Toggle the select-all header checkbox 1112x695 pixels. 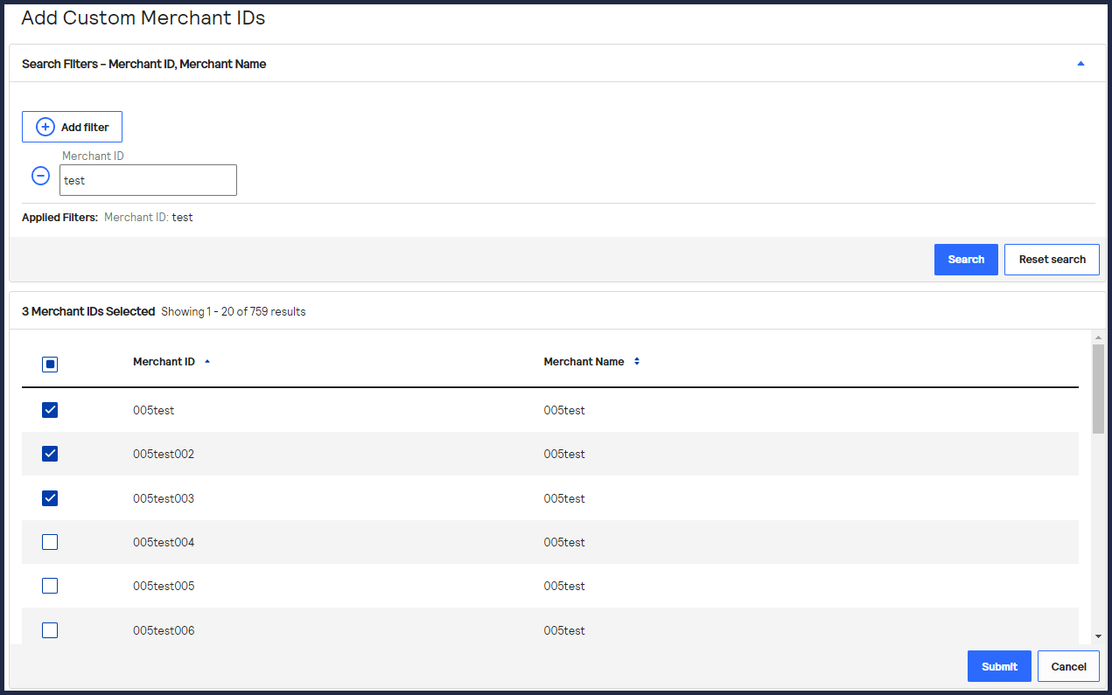point(50,365)
